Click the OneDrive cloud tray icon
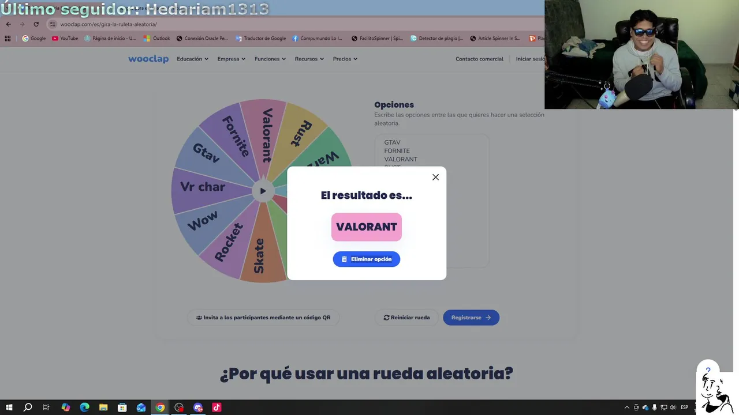 coord(645,408)
